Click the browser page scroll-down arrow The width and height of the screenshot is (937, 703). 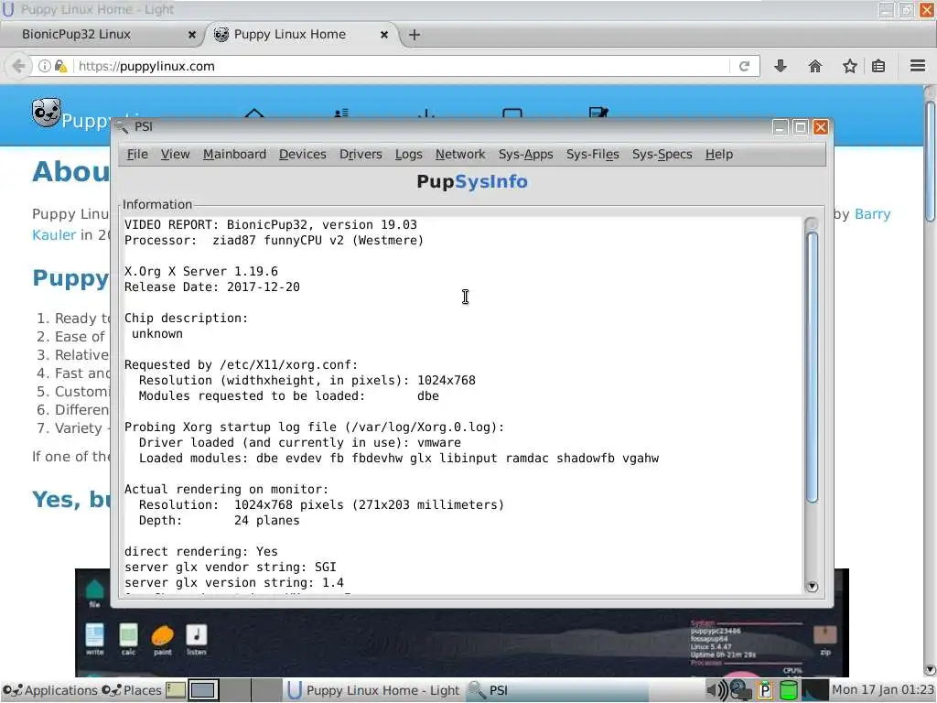point(930,669)
